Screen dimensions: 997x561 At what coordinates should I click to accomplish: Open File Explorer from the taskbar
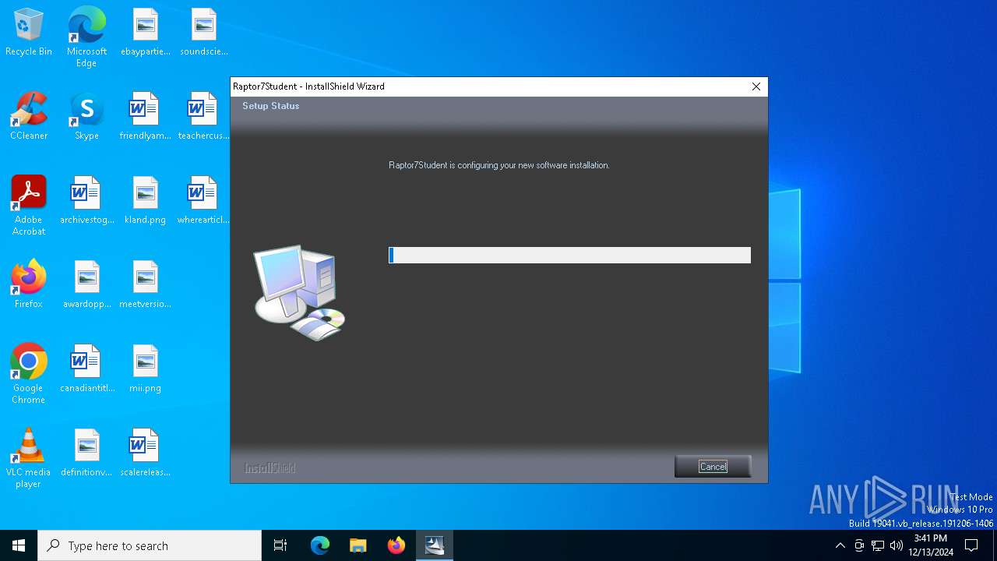[x=358, y=545]
